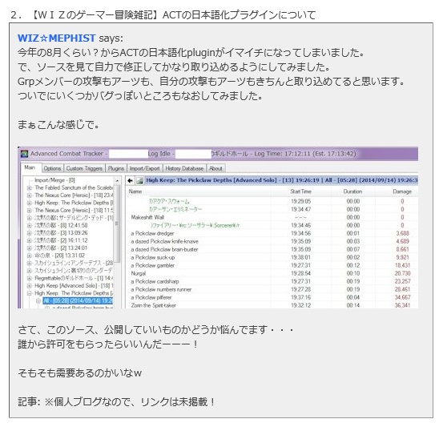This screenshot has width=443, height=435.
Task: Select the highlighted All - [05:28] (2014/09/14) entry
Action: click(x=78, y=301)
